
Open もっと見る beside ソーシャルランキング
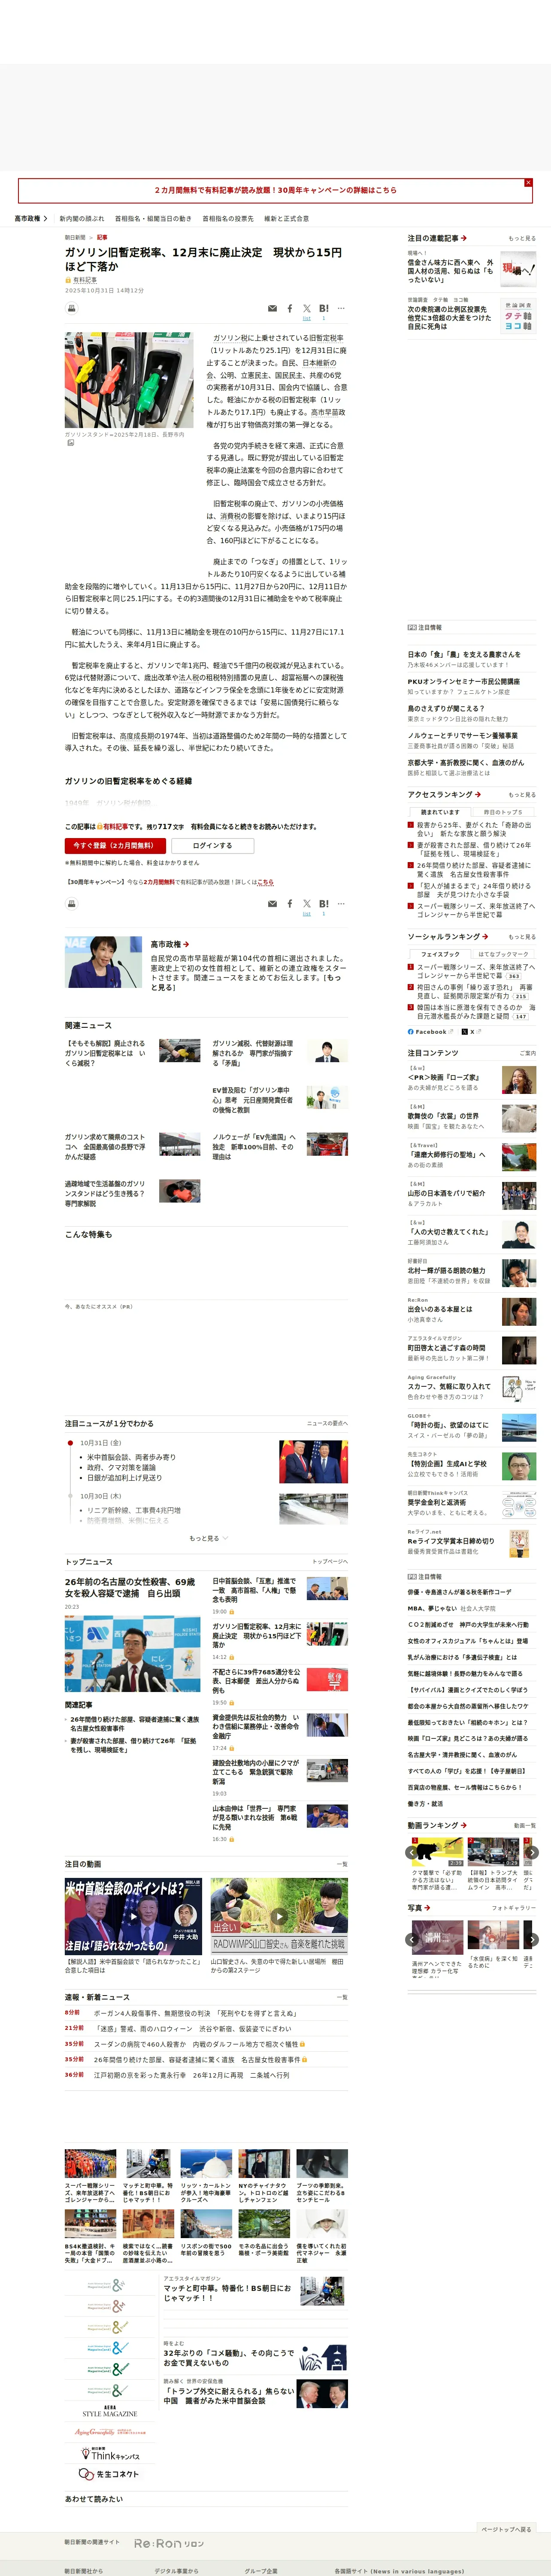click(x=522, y=937)
